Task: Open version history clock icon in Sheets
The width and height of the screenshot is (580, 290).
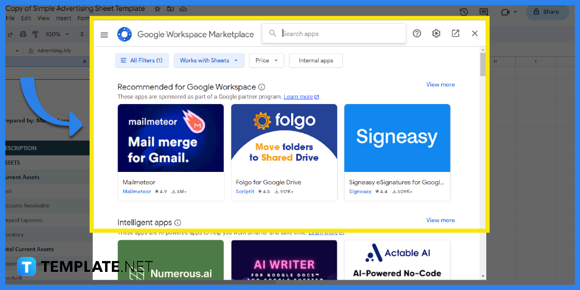Action: [x=464, y=12]
